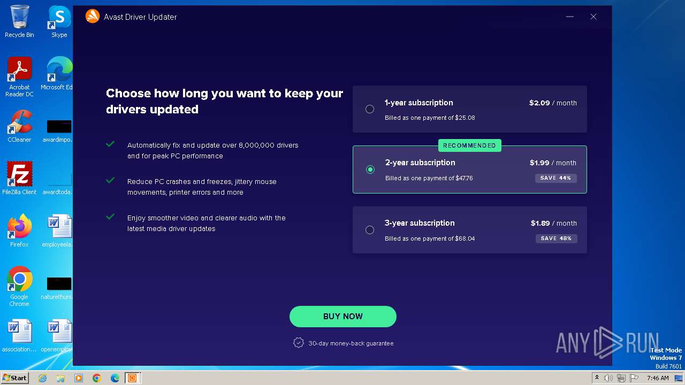Image resolution: width=685 pixels, height=385 pixels.
Task: Click the $1.99 / month price
Action: click(x=553, y=163)
